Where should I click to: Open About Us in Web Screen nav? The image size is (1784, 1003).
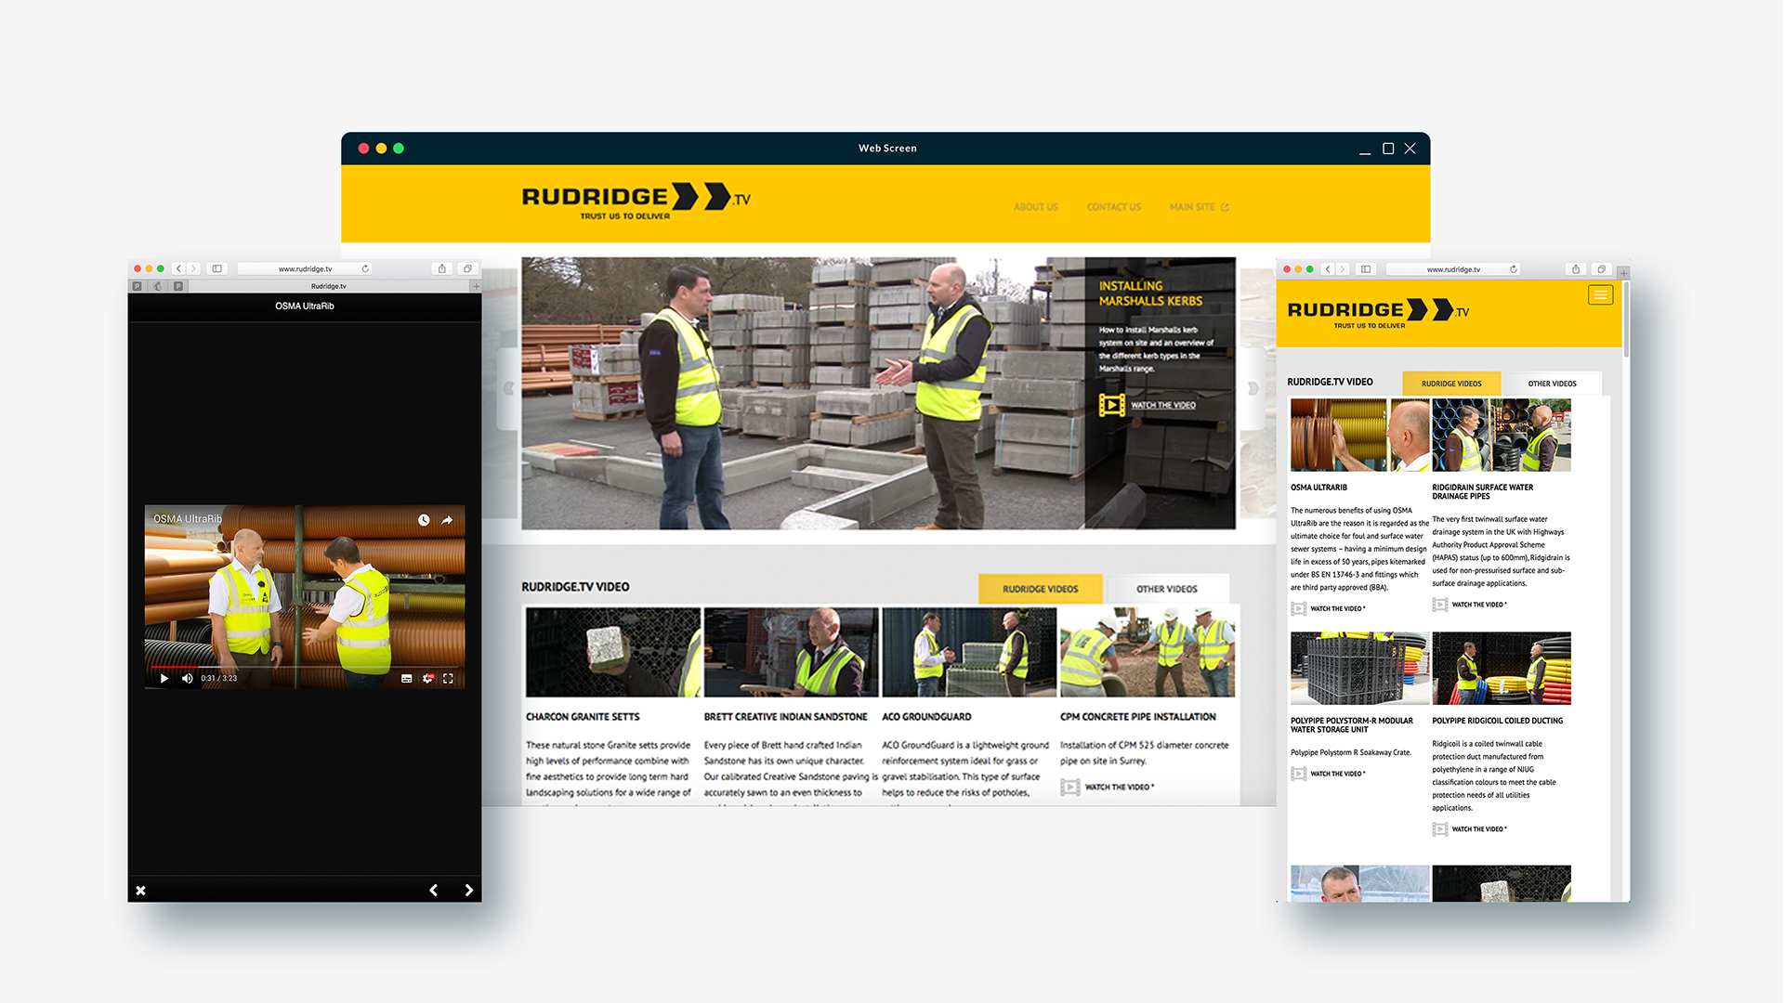[x=1036, y=207]
